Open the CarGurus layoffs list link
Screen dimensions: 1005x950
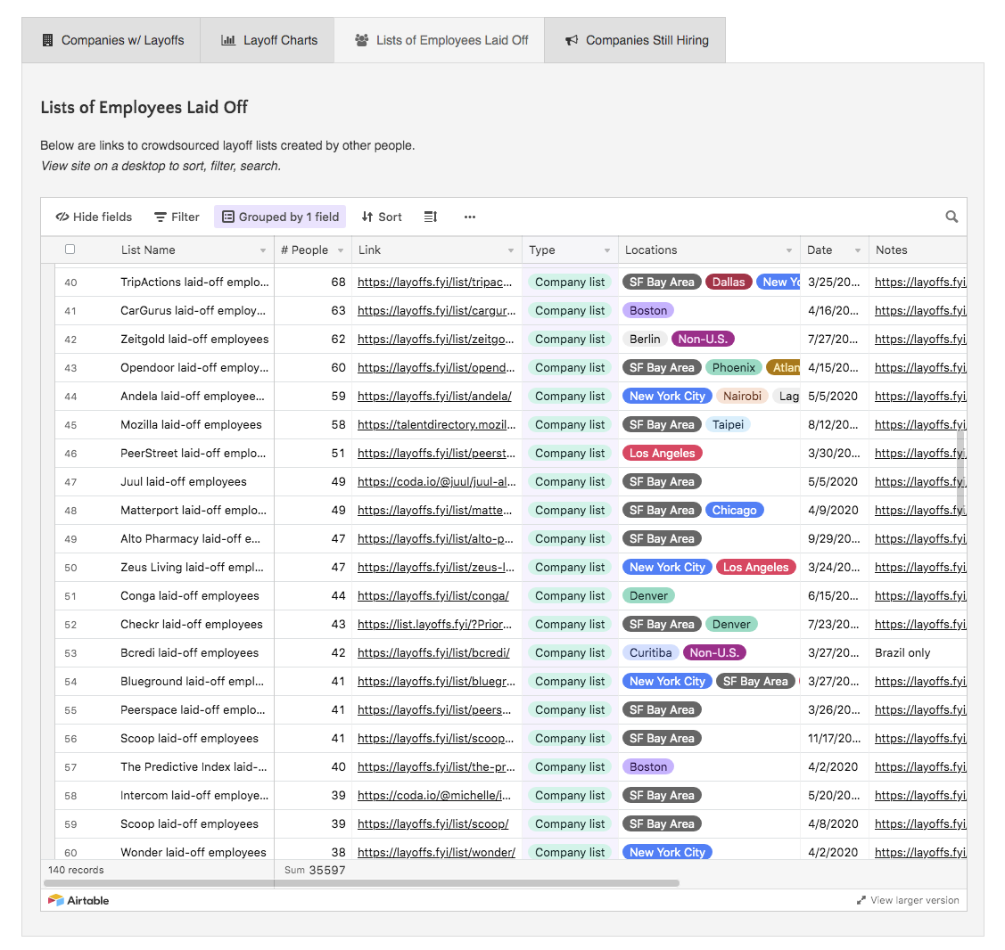(436, 311)
